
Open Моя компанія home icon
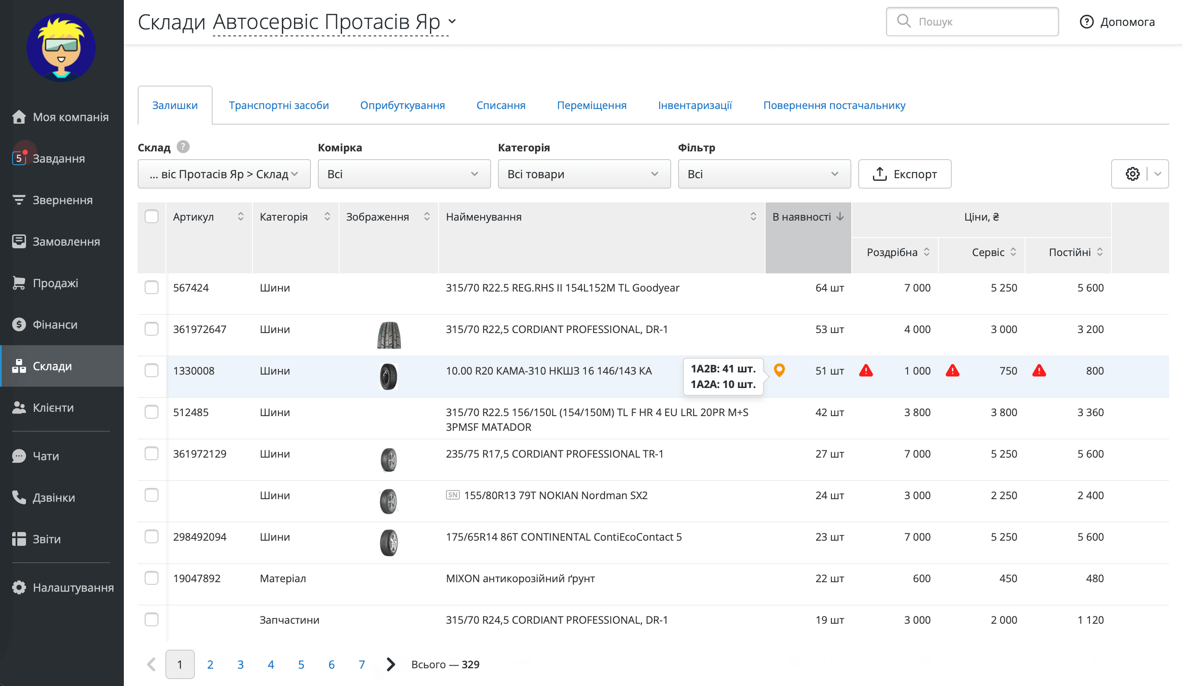(19, 117)
